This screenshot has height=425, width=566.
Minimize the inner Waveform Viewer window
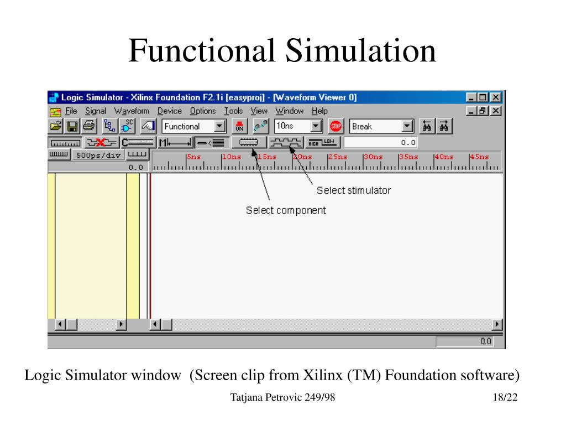(471, 111)
